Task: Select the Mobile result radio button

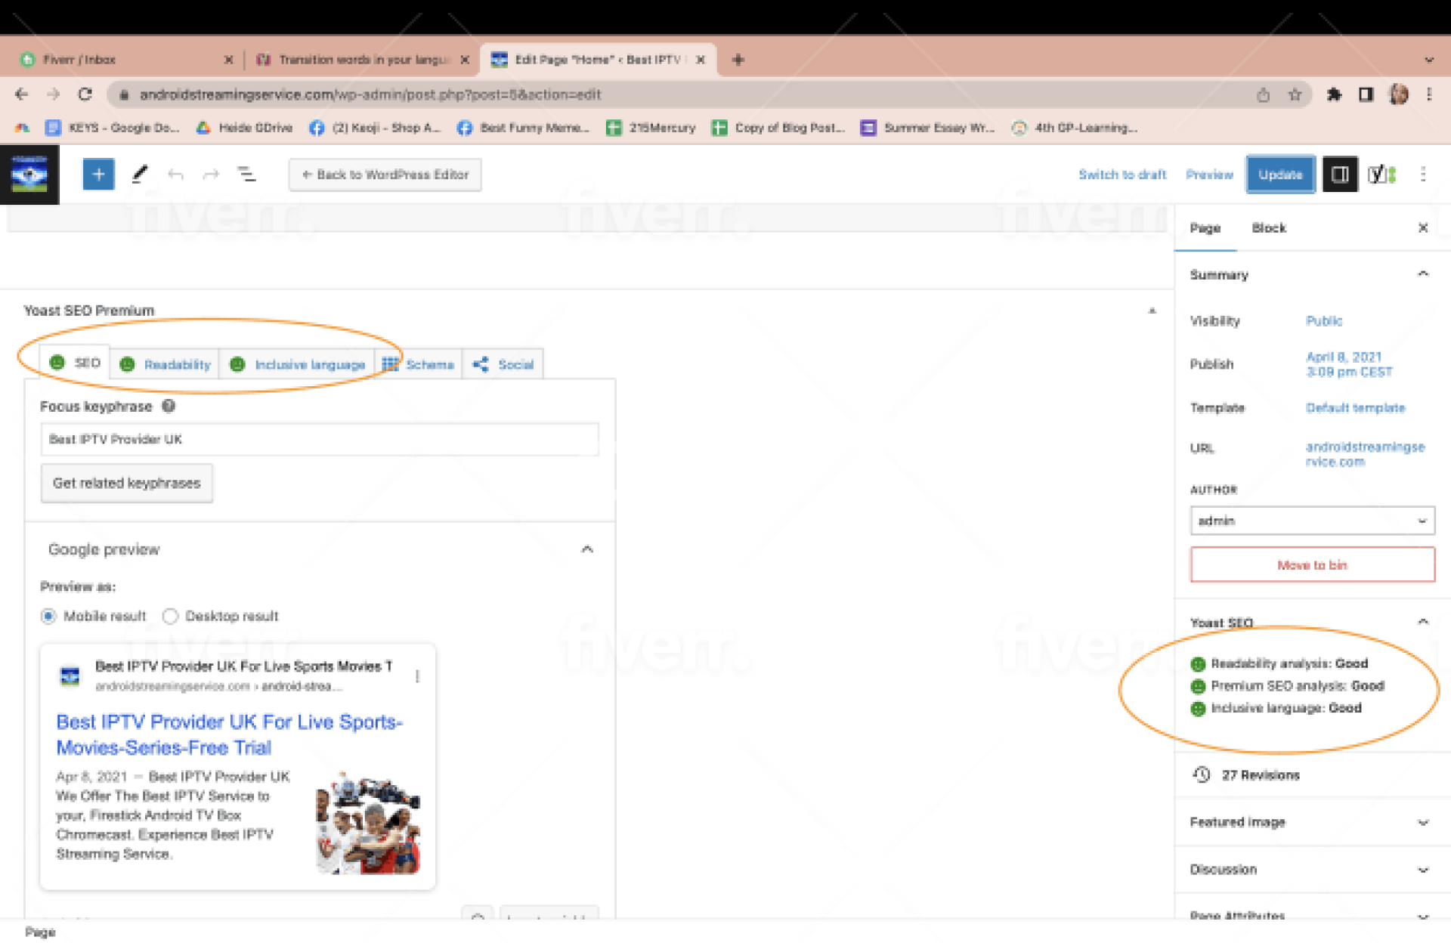Action: pyautogui.click(x=48, y=616)
